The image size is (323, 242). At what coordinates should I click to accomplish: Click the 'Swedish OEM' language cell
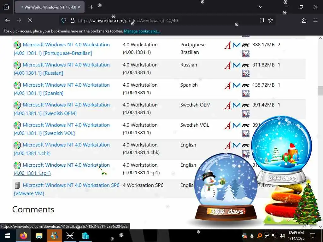click(x=195, y=105)
